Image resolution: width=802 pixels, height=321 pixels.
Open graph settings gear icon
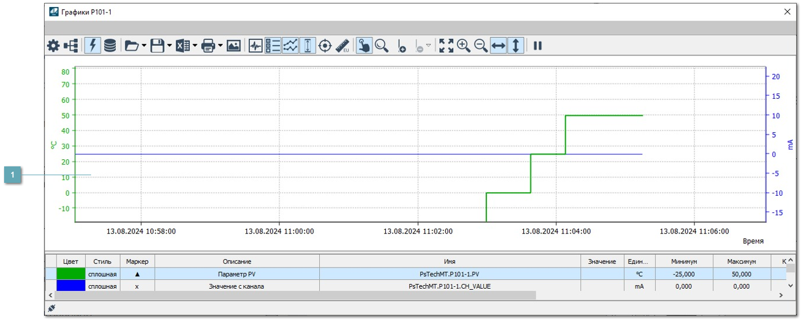(54, 46)
